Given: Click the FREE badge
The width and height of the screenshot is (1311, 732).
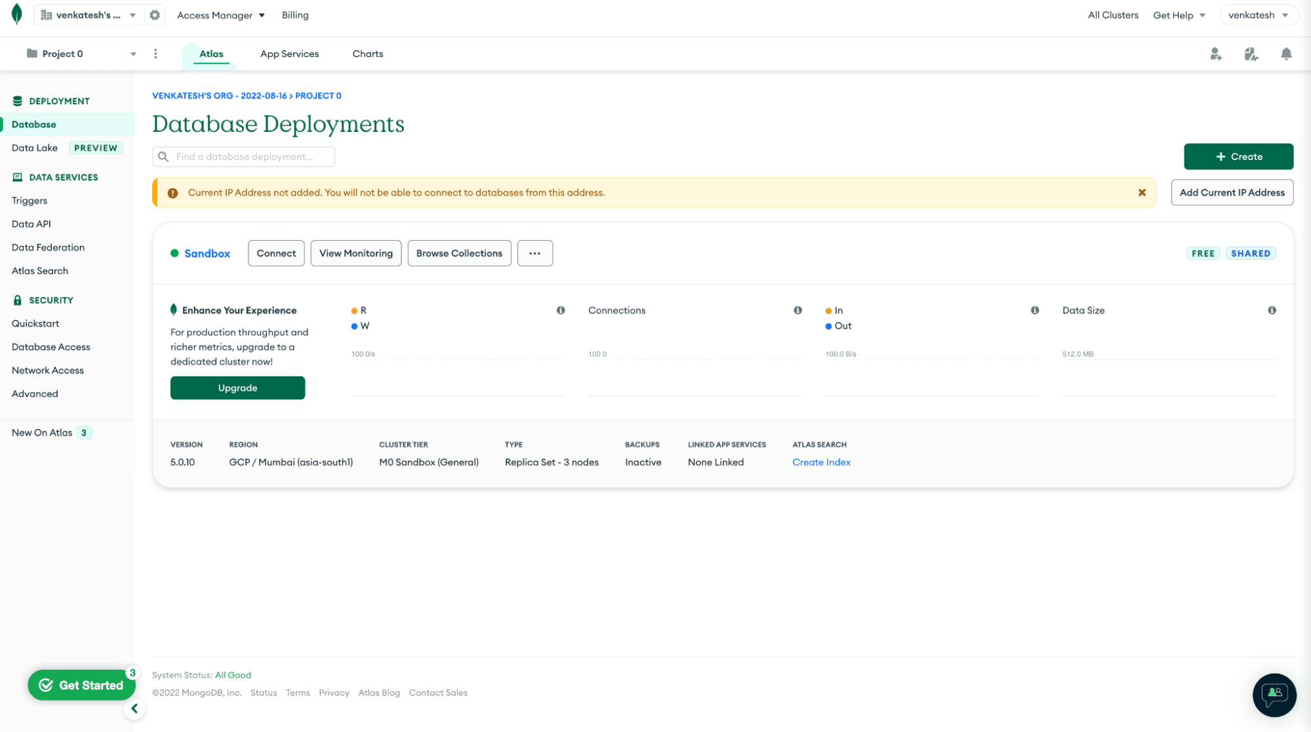Looking at the screenshot, I should click(x=1203, y=254).
